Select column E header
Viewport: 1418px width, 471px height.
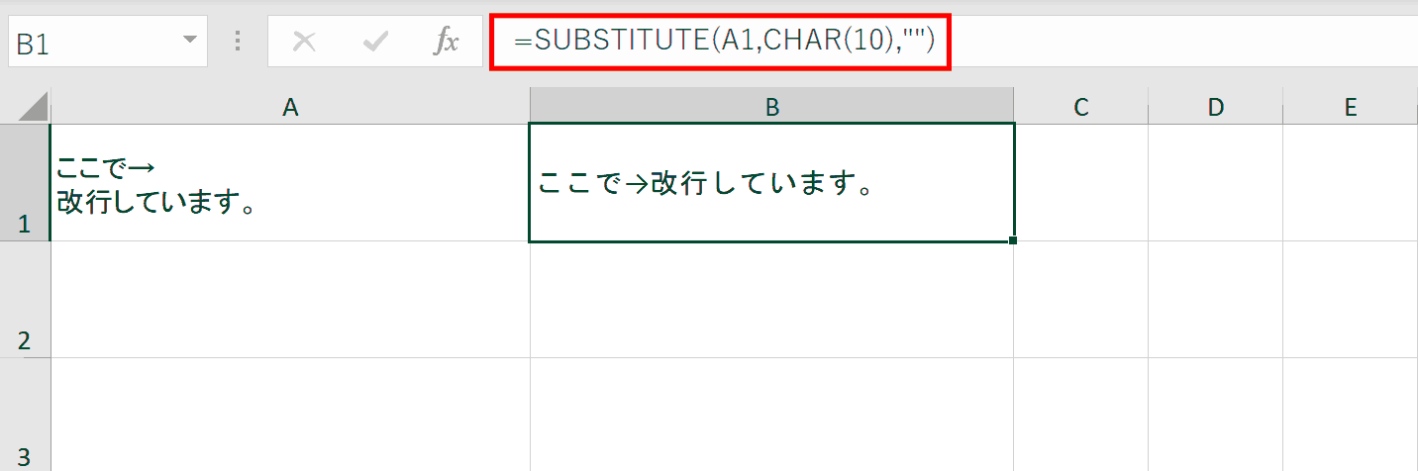coord(1350,106)
